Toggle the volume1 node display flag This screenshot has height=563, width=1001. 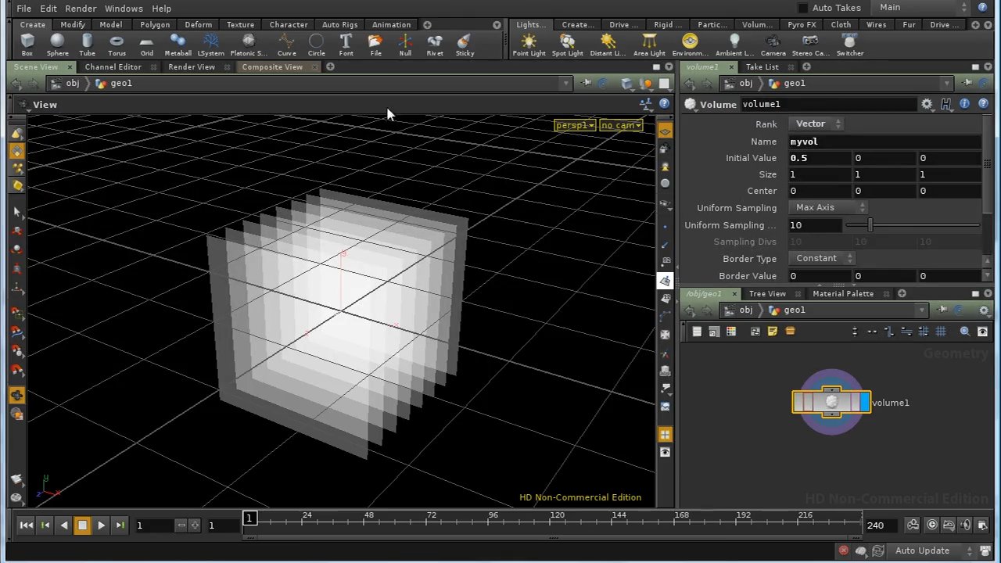[863, 403]
